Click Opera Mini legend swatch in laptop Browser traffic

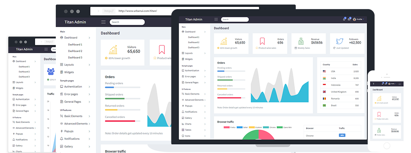pyautogui.click(x=280, y=128)
